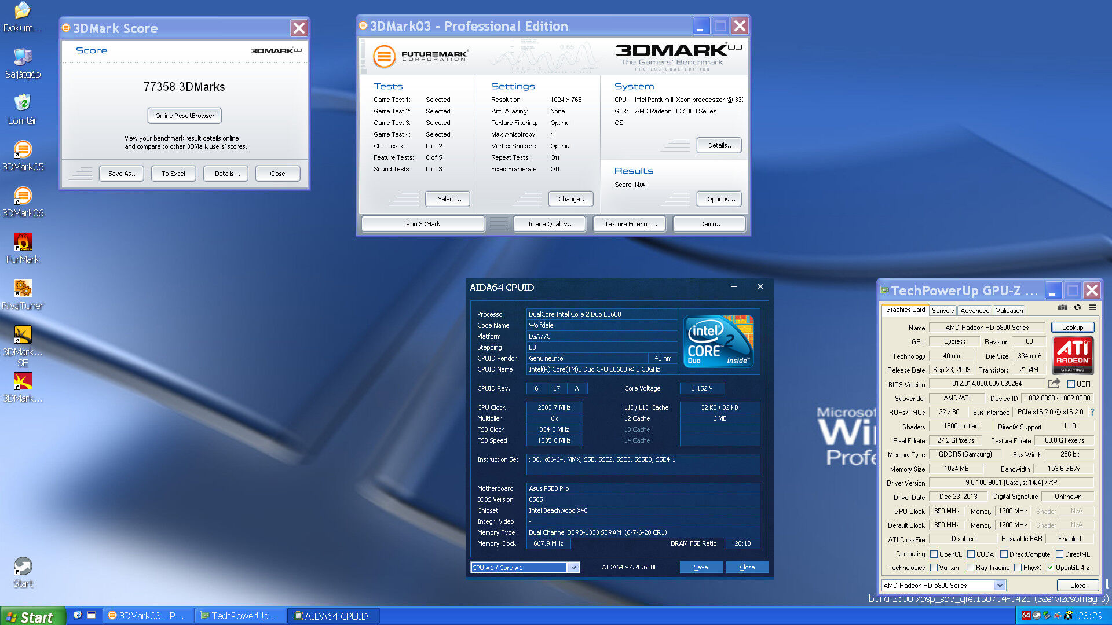Click the Run 3DMark button

(x=423, y=224)
